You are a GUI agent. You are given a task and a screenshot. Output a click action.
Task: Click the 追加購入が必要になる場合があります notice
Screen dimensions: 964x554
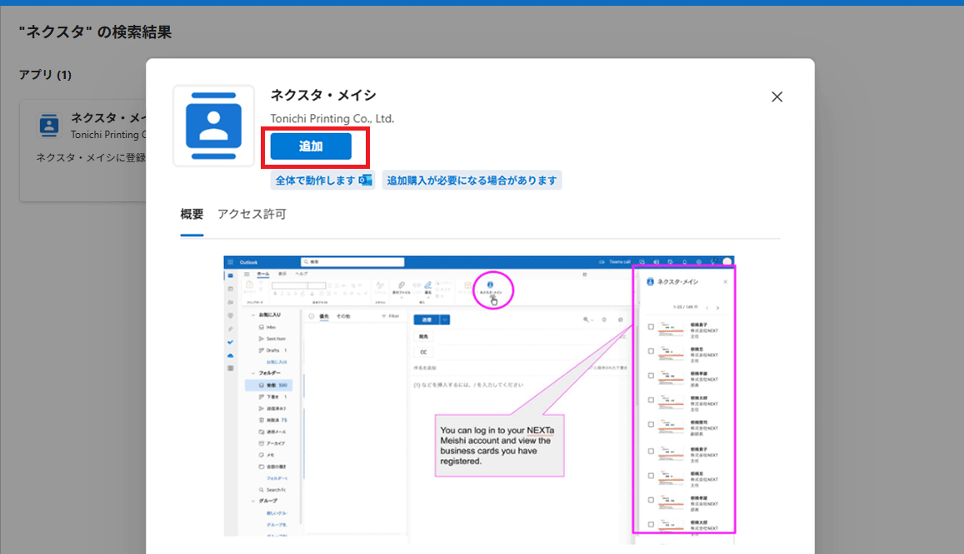(x=472, y=181)
